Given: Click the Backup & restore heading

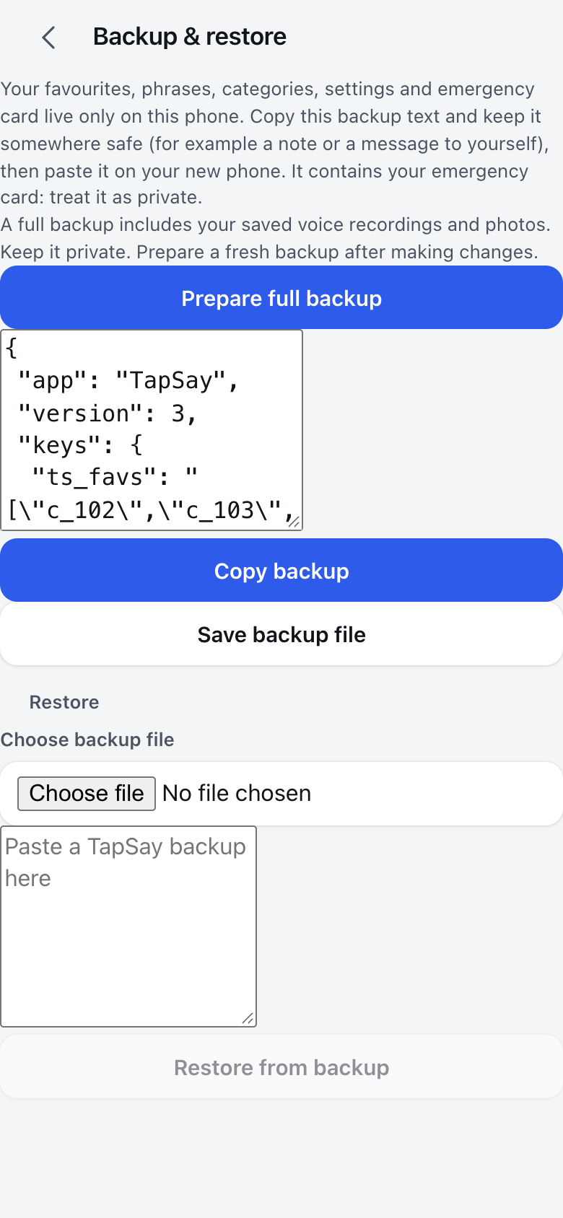Looking at the screenshot, I should 190,36.
